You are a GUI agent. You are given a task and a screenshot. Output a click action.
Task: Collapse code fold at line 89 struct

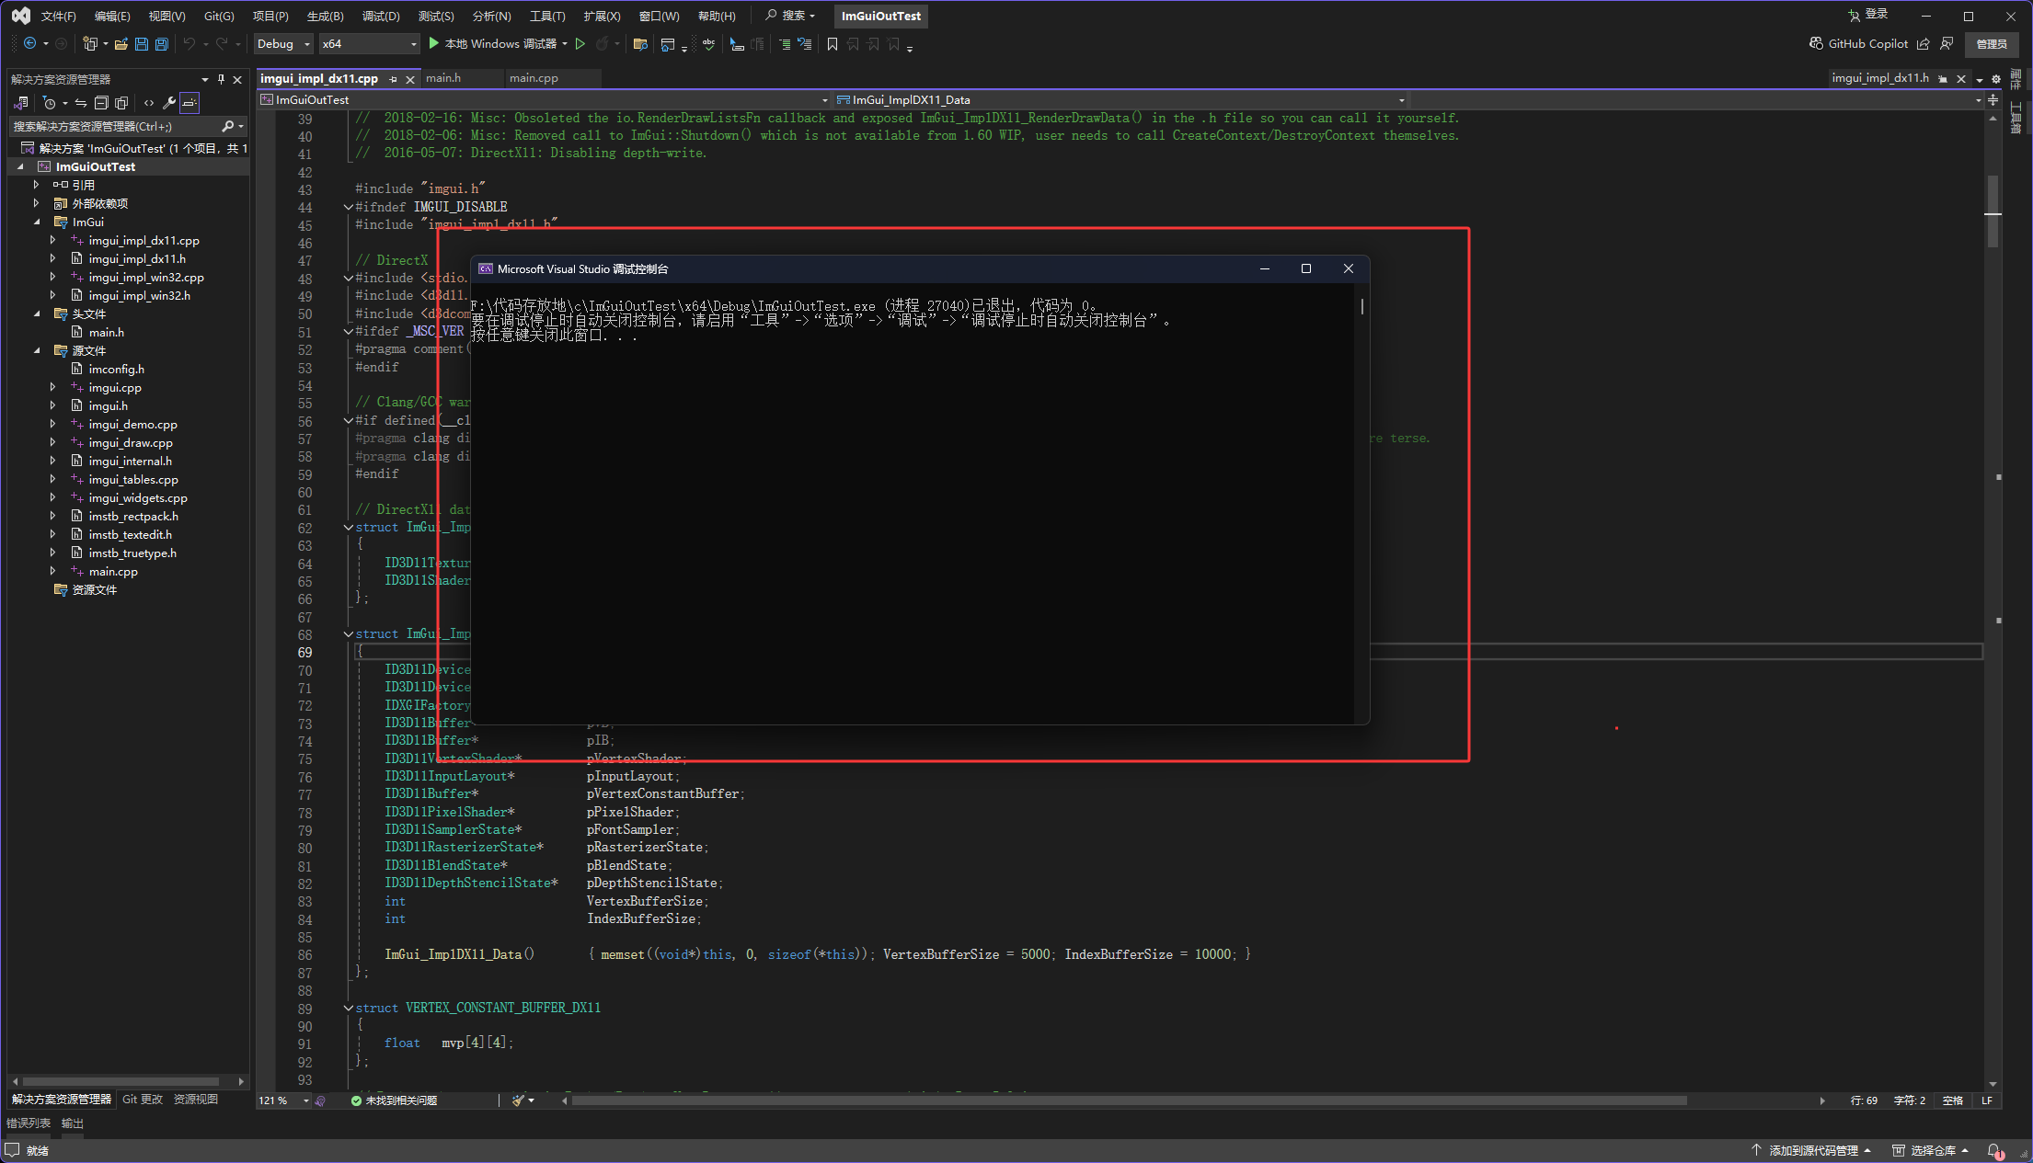[x=349, y=1008]
